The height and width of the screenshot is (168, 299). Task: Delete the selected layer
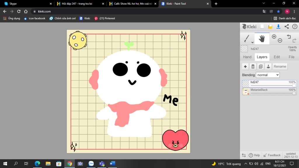click(x=253, y=66)
